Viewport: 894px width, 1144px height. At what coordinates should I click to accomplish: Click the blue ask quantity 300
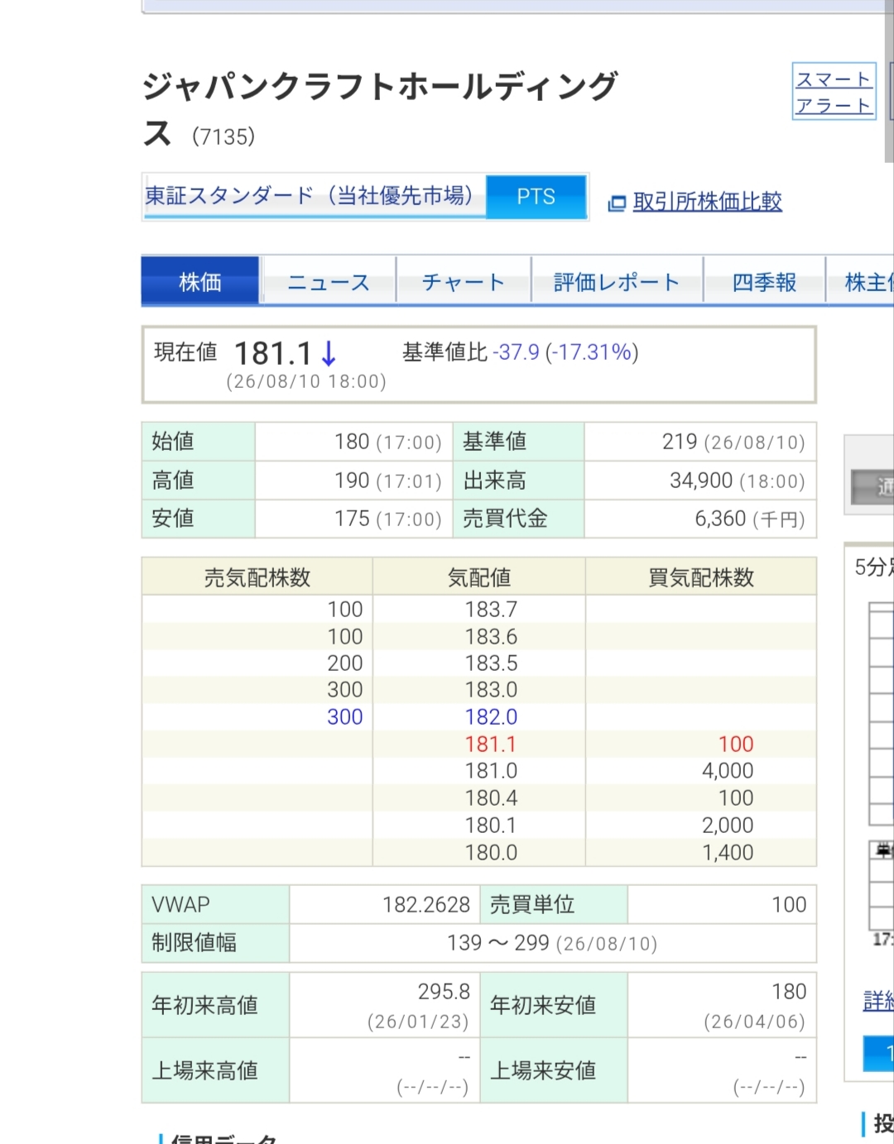click(x=345, y=717)
